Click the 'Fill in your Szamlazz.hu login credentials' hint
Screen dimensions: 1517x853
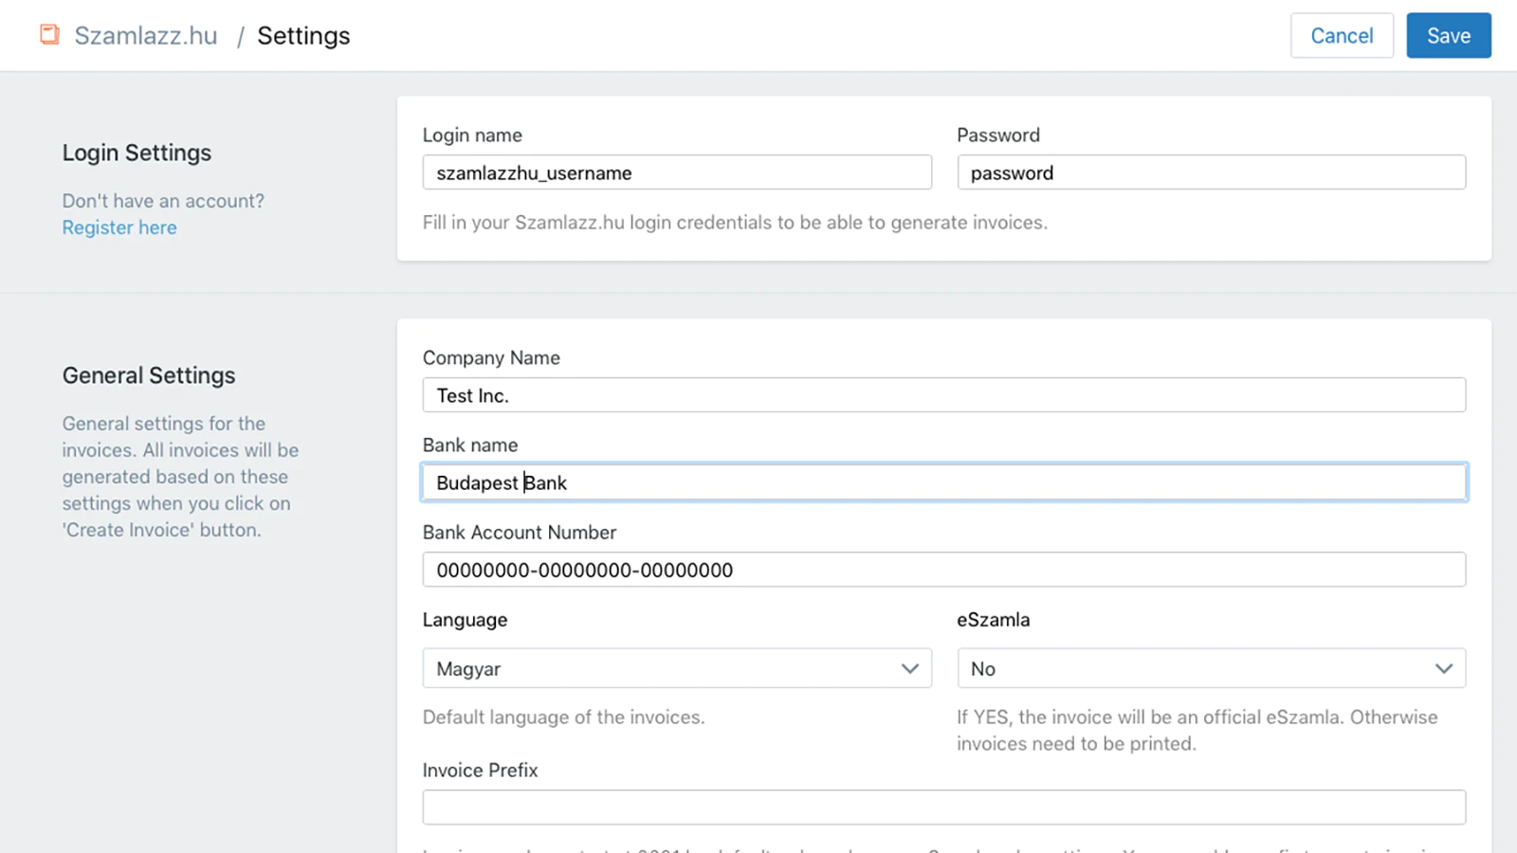coord(735,223)
